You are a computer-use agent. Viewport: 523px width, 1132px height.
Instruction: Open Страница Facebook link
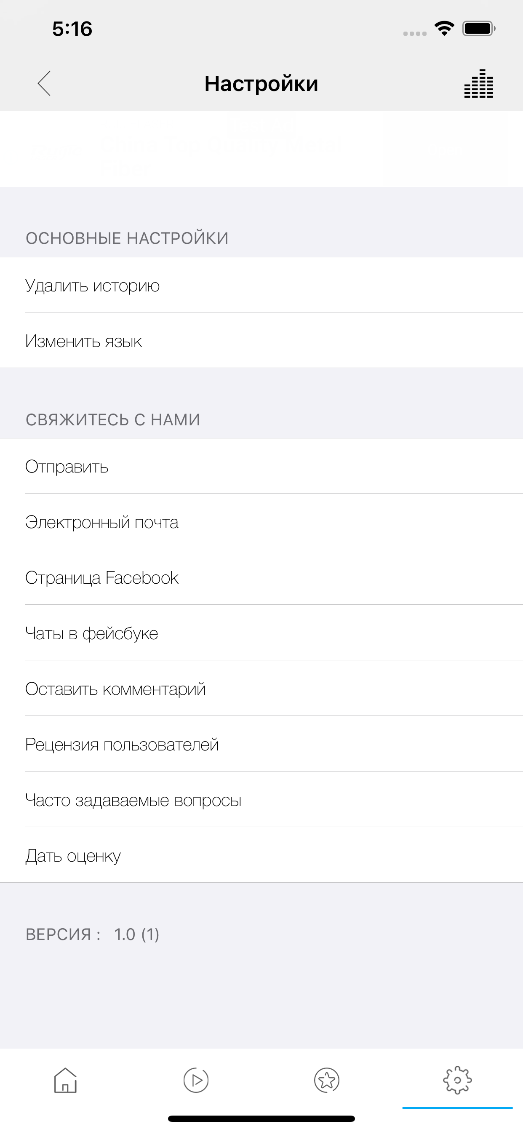[261, 577]
